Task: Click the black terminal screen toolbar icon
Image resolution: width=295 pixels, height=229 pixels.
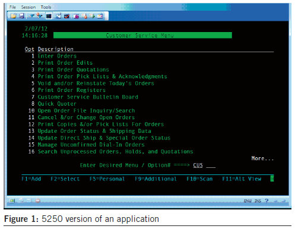Action: tap(49, 16)
